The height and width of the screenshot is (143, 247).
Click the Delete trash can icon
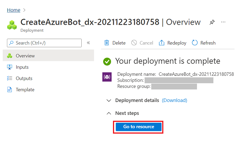pos(107,43)
